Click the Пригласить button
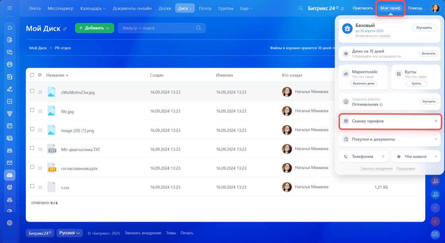The width and height of the screenshot is (445, 243). pyautogui.click(x=363, y=8)
